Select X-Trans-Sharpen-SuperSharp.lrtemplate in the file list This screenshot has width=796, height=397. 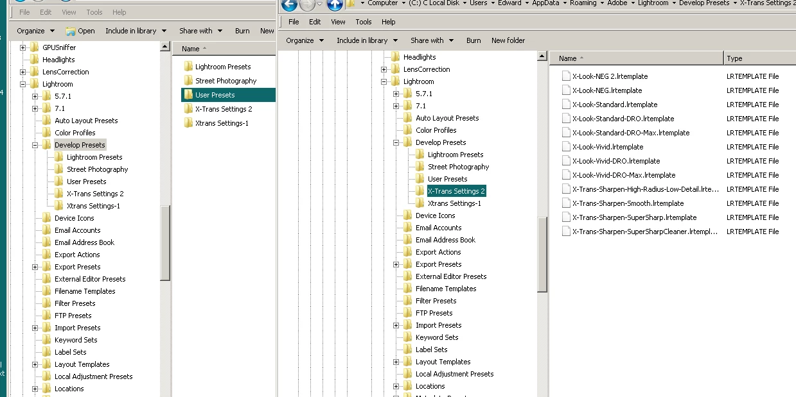coord(635,217)
